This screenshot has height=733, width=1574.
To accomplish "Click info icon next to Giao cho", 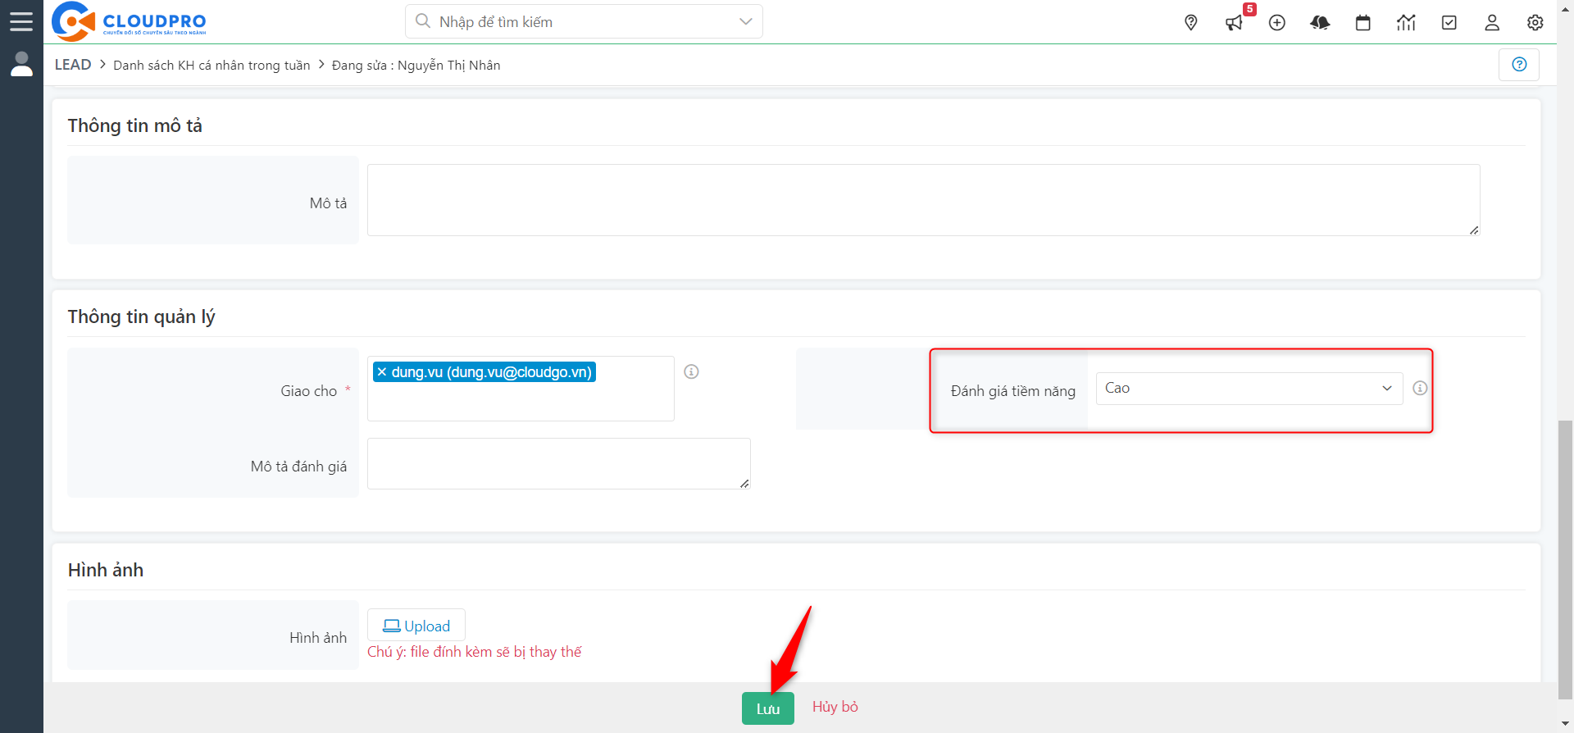I will coord(692,371).
